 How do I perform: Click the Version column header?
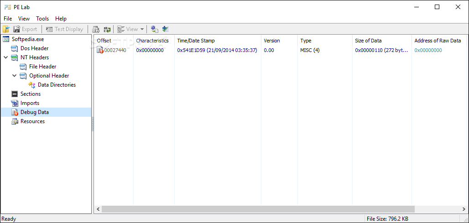pyautogui.click(x=279, y=41)
